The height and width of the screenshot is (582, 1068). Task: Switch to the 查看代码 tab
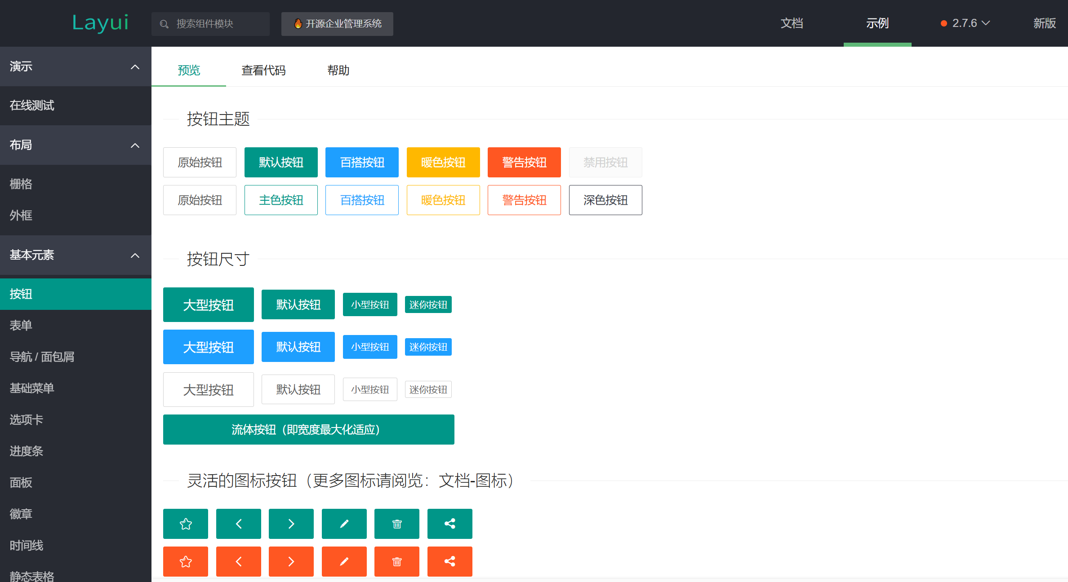(263, 71)
